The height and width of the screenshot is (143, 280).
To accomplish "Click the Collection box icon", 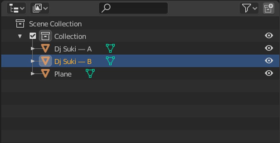I will coord(45,36).
